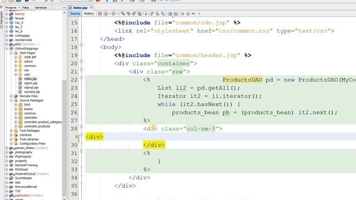The height and width of the screenshot is (200, 356).
Task: Switch to the Files tab
Action: (26, 8)
